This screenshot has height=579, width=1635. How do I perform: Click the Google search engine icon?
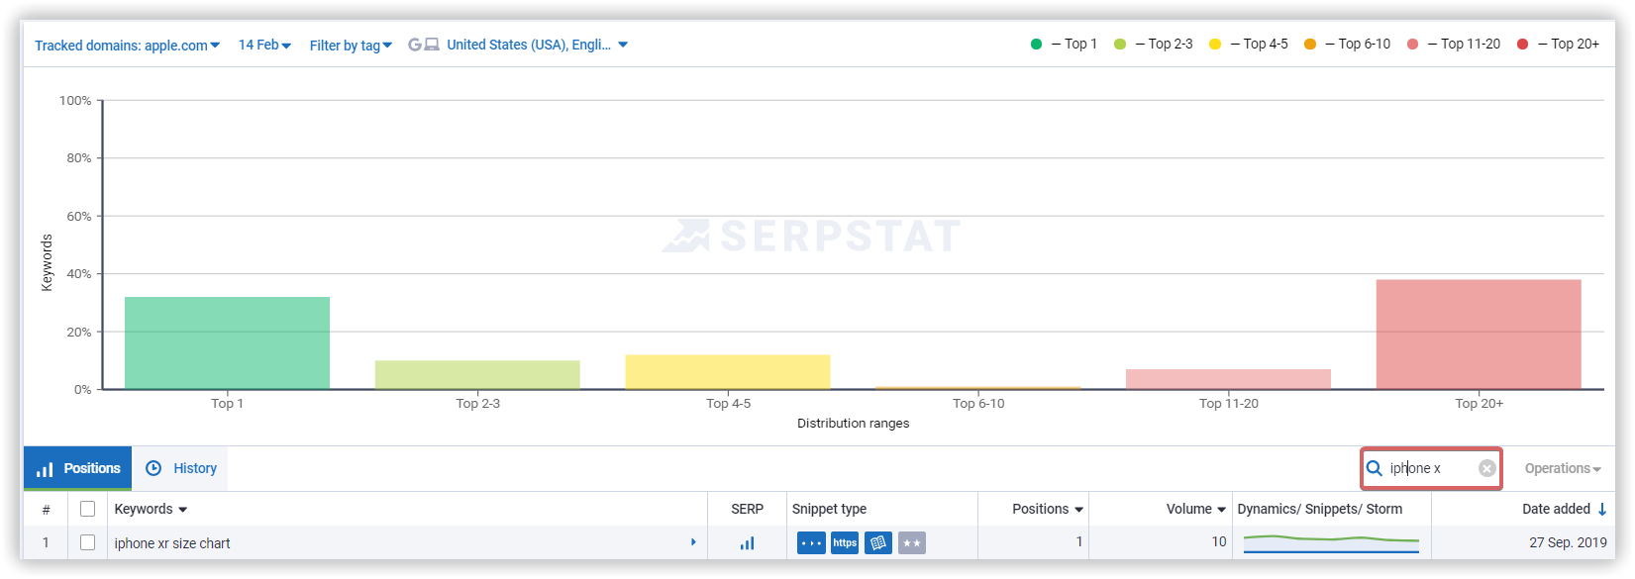pyautogui.click(x=415, y=45)
